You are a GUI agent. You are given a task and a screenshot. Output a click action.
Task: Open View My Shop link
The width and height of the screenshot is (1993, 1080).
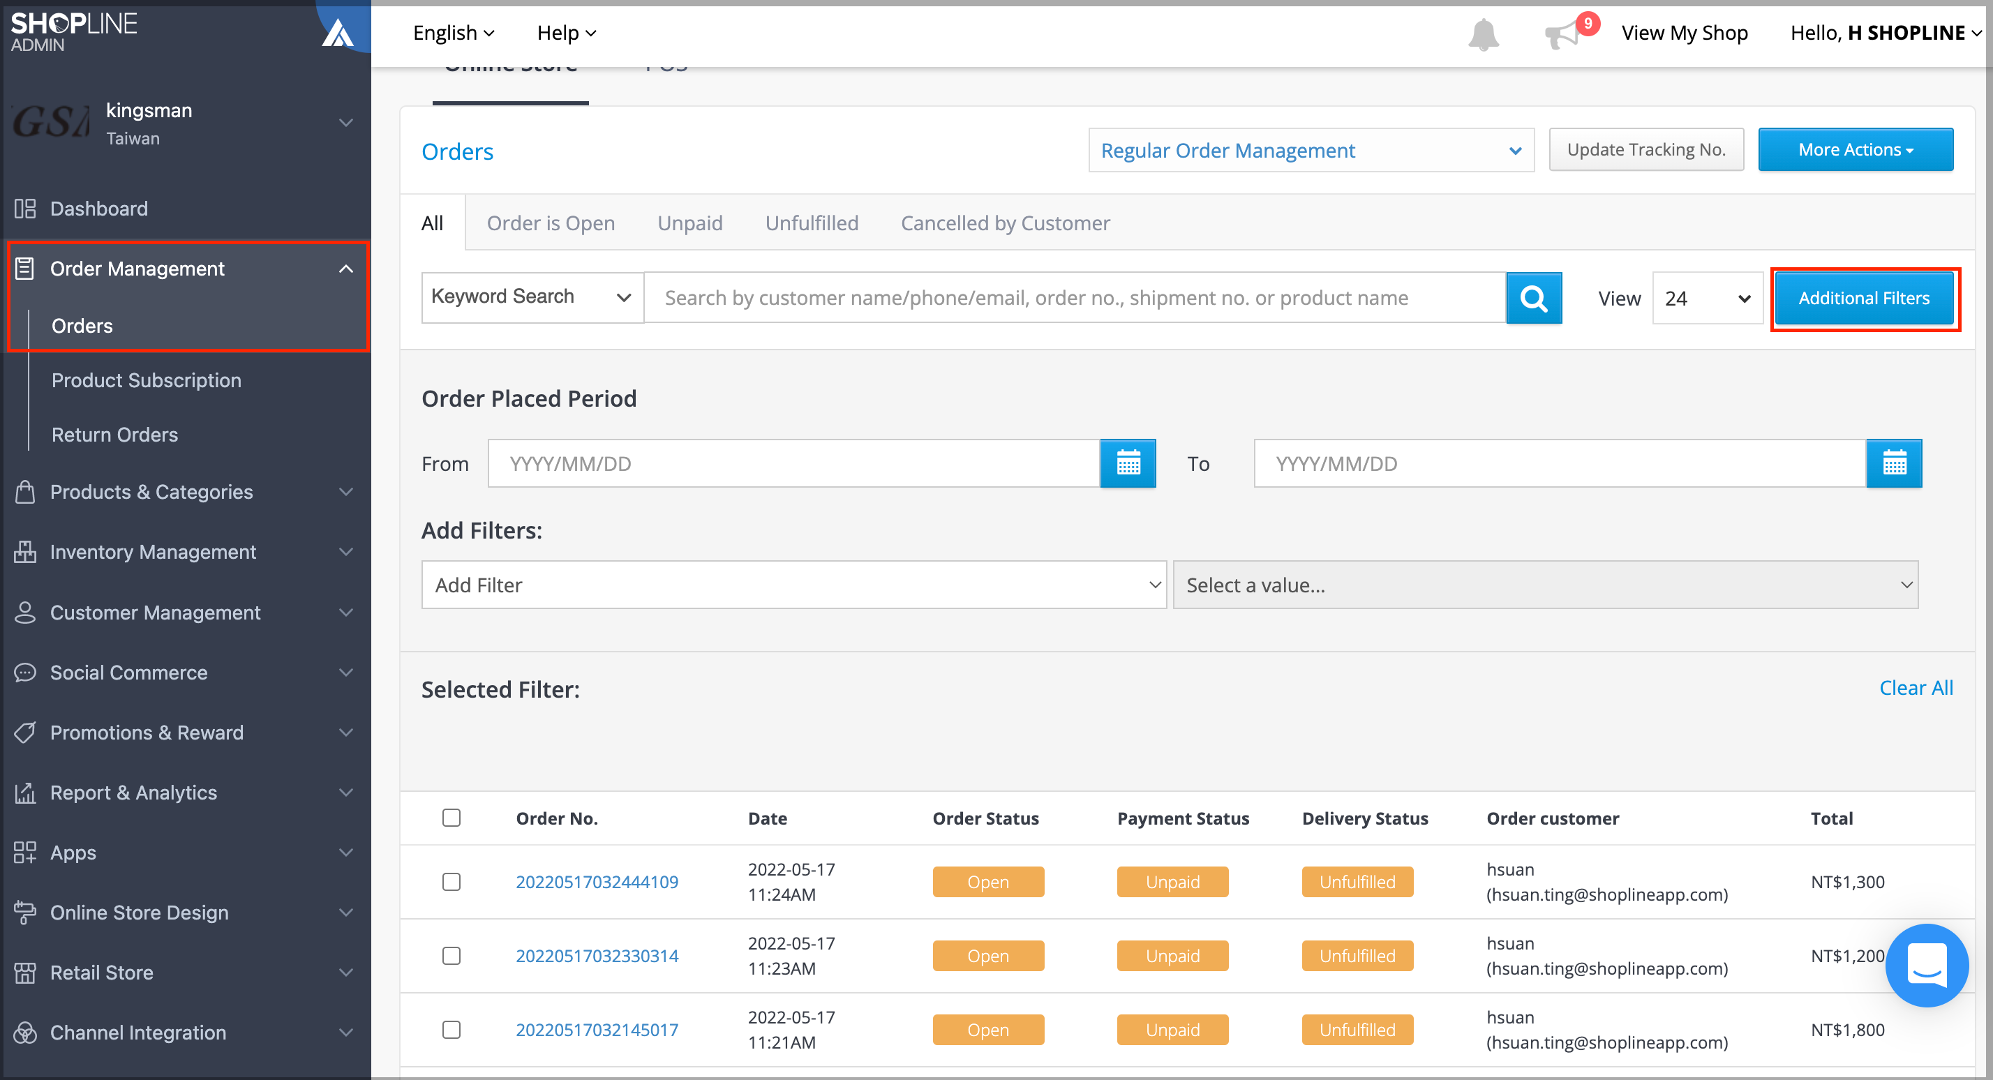click(x=1685, y=33)
